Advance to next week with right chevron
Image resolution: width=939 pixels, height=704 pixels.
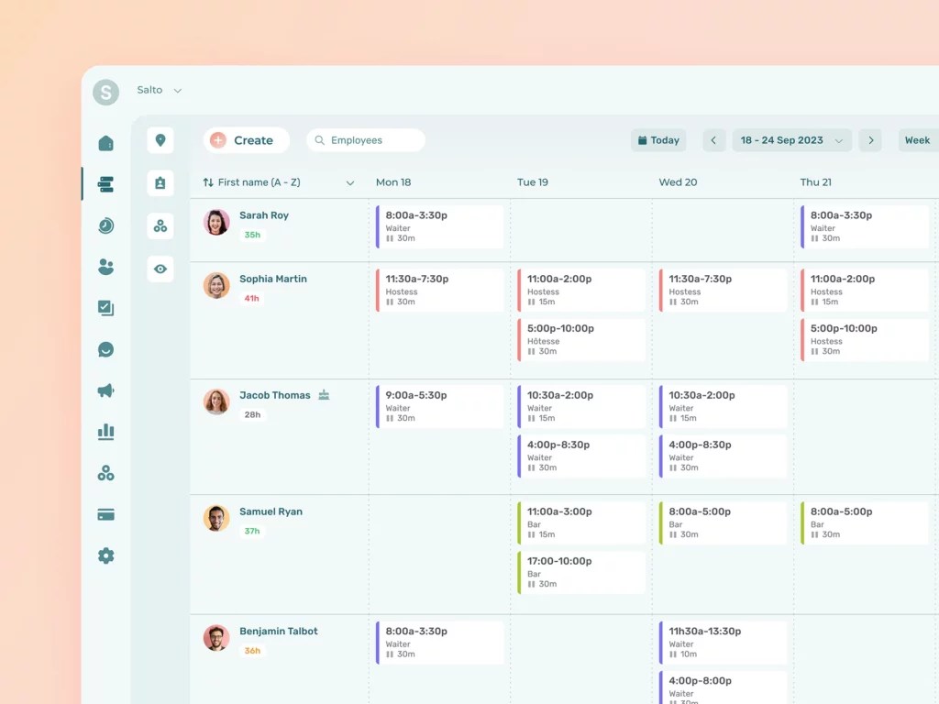point(869,139)
